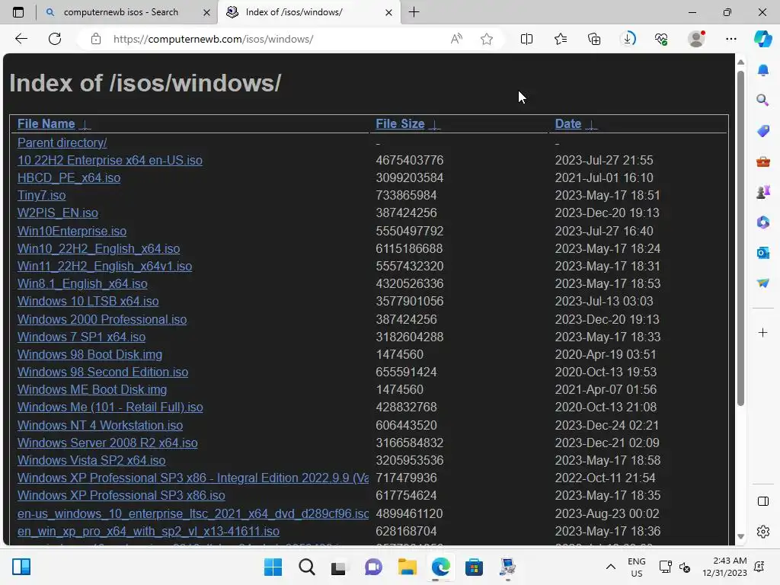Click the page vertical scrollbar thumb
780x585 pixels.
pos(740,238)
